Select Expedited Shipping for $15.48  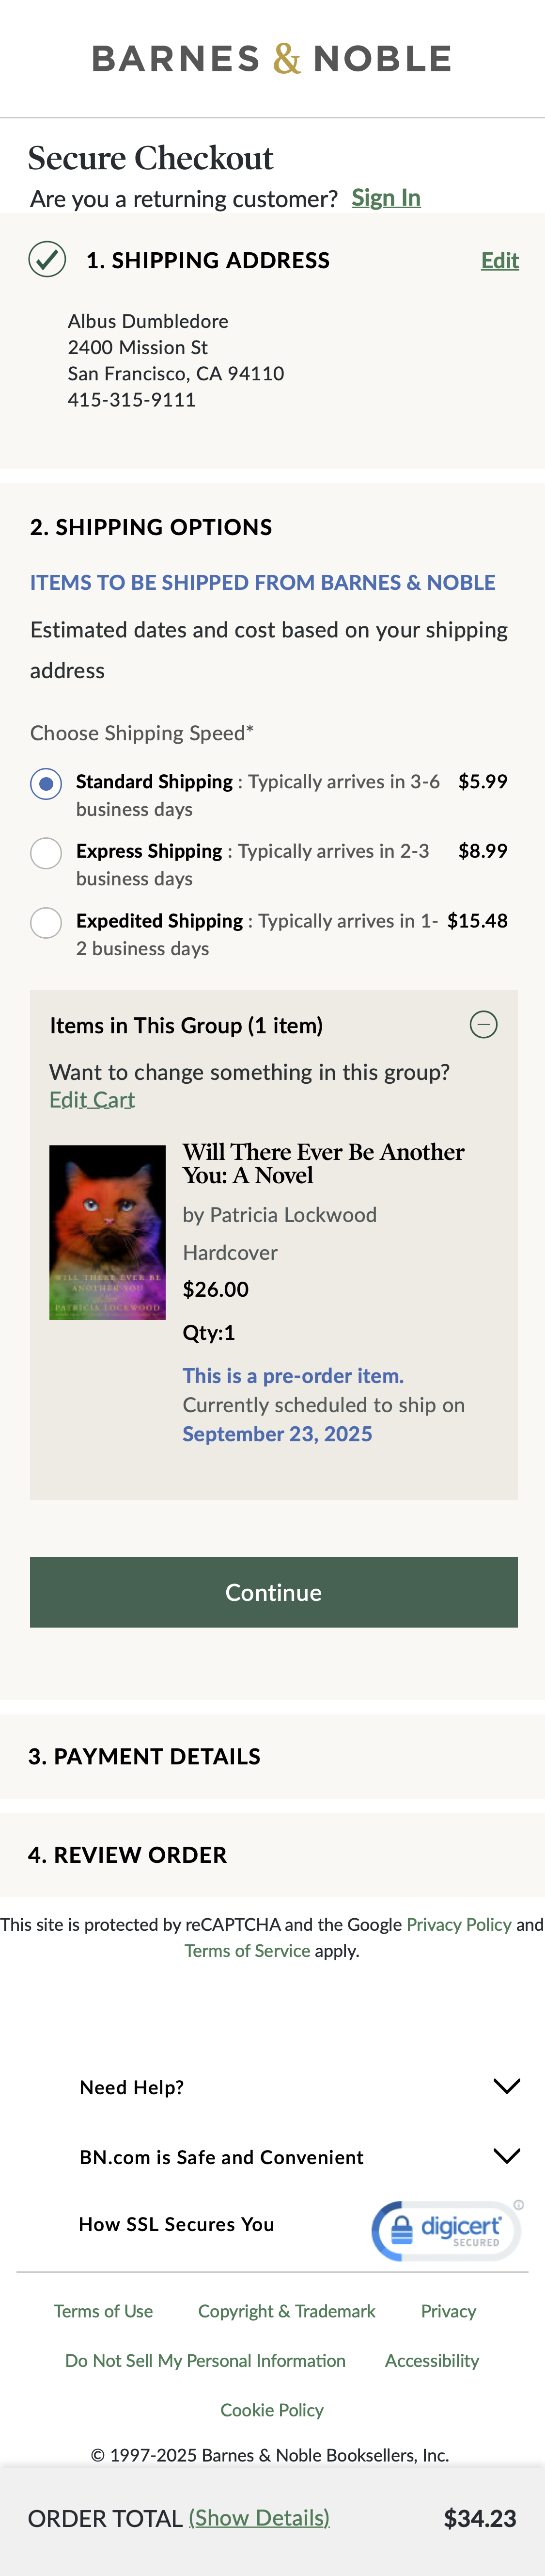point(45,922)
